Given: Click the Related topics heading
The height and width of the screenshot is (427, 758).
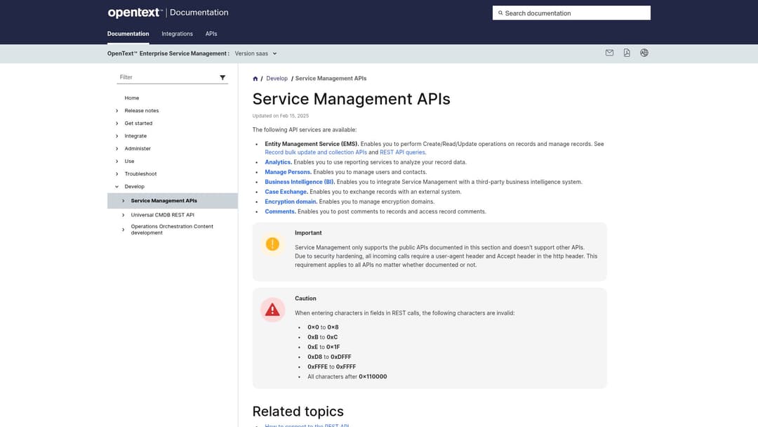Looking at the screenshot, I should tap(298, 411).
